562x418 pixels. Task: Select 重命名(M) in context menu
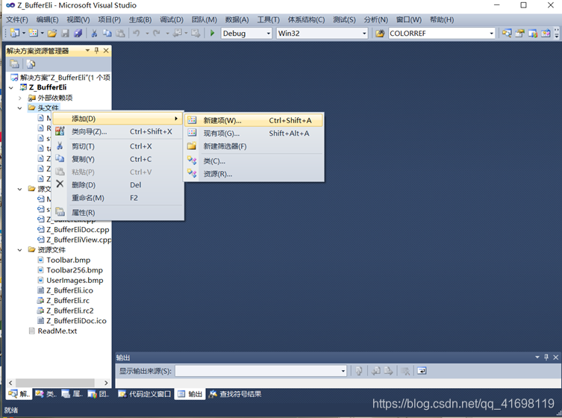click(x=118, y=198)
